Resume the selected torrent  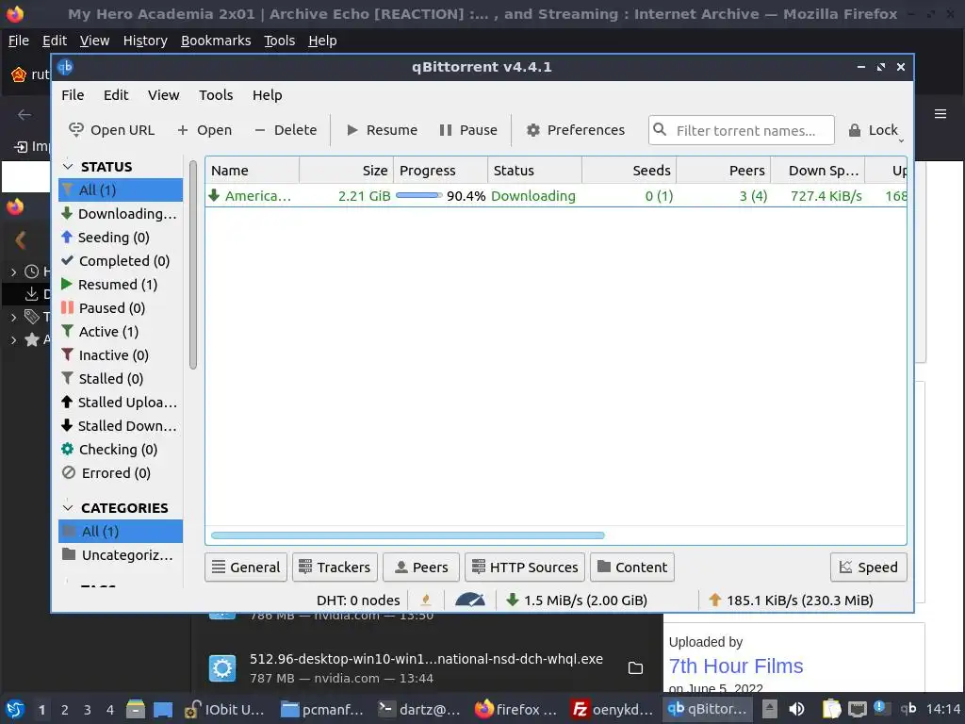pos(382,130)
